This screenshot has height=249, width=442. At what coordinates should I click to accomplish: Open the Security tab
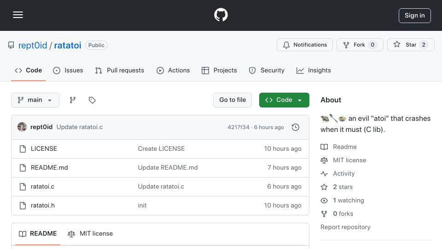[x=267, y=70]
